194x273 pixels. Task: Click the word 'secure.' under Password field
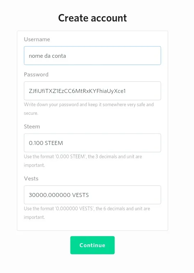[31, 113]
